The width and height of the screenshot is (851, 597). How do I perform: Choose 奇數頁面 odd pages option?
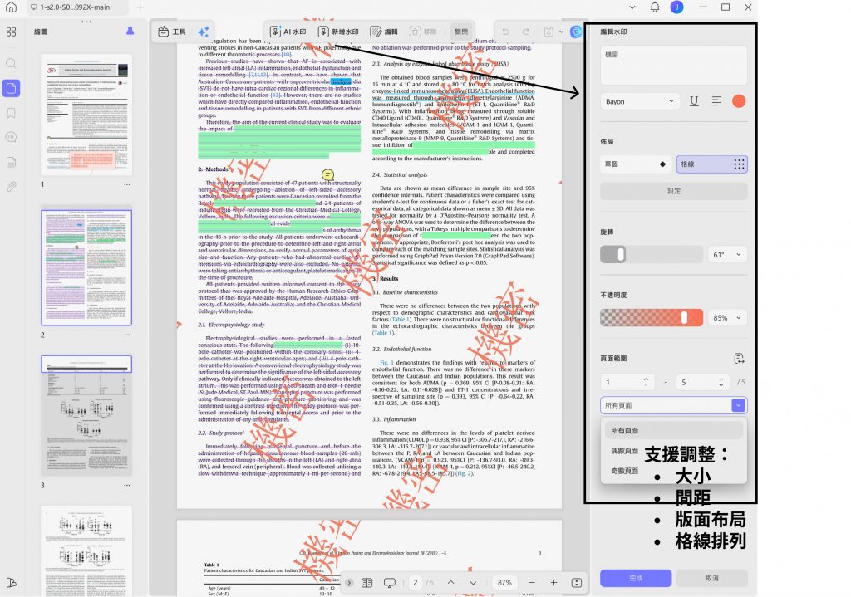point(625,471)
